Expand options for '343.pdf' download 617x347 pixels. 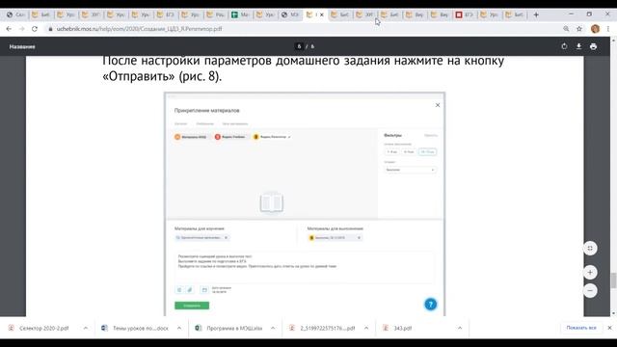coord(460,328)
